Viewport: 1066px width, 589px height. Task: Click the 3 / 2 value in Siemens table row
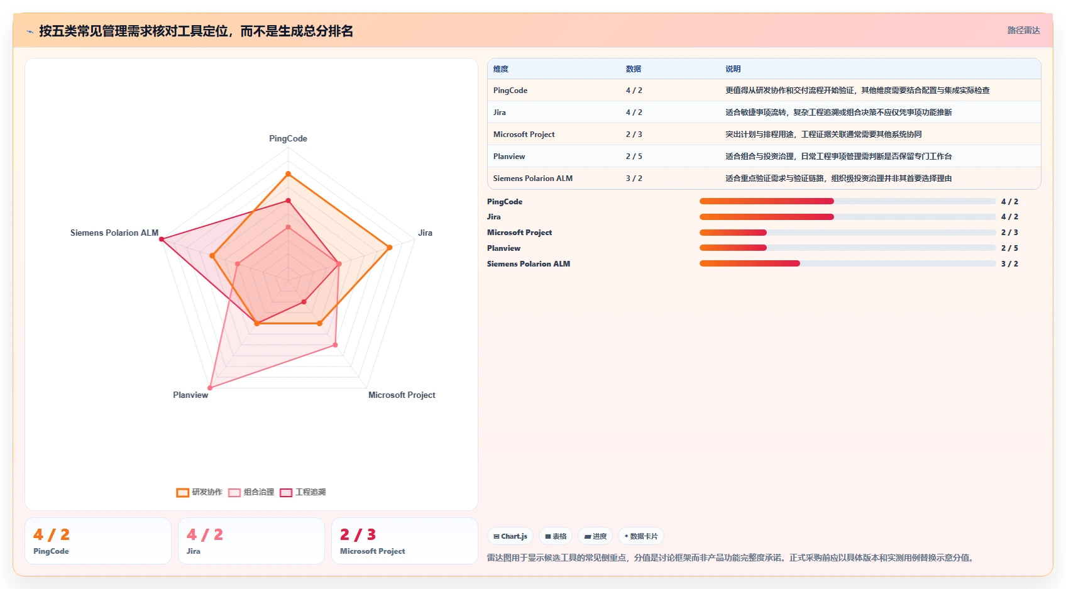[634, 179]
